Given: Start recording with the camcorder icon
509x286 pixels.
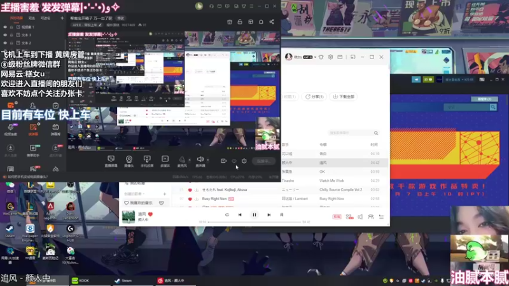Looking at the screenshot, I should (223, 161).
